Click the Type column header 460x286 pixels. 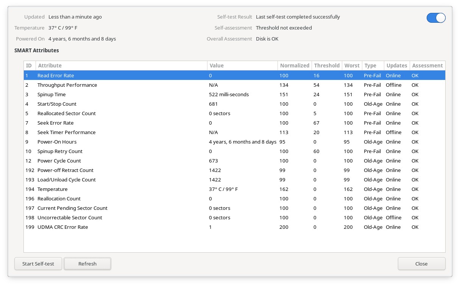[373, 66]
